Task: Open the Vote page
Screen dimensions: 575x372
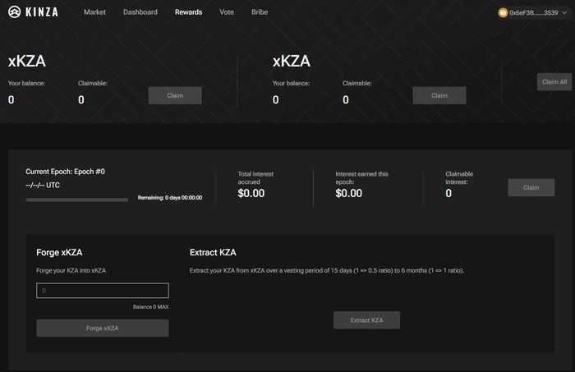Action: (227, 12)
